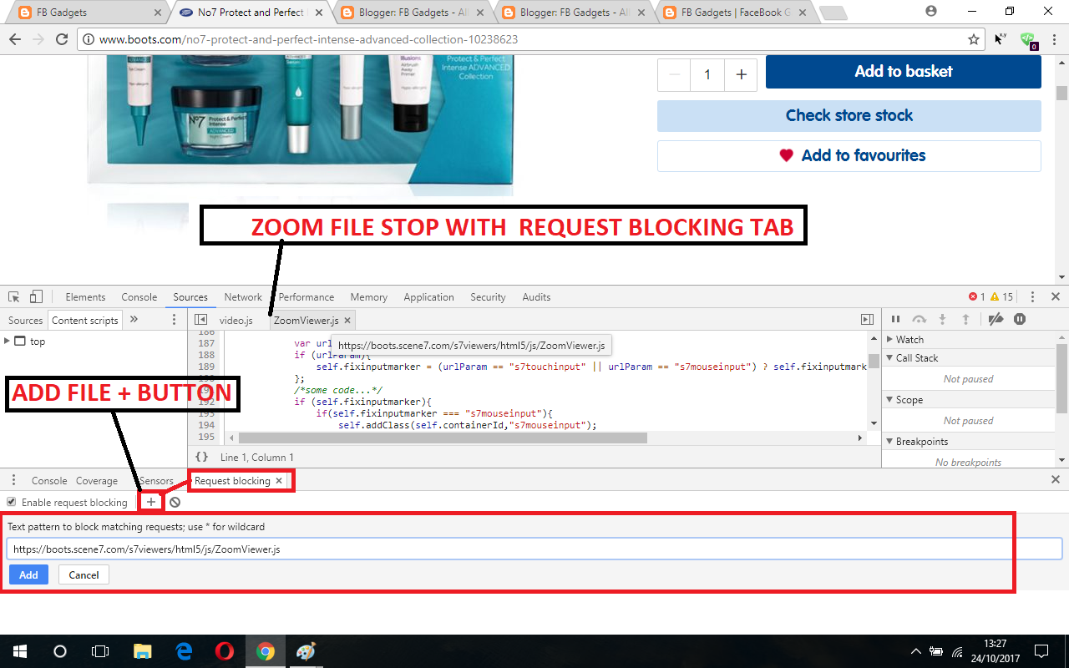The image size is (1069, 668).
Task: Decrease quantity with the minus stepper
Action: (x=674, y=74)
